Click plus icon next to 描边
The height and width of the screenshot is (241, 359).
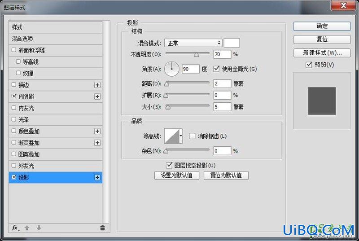tap(97, 85)
